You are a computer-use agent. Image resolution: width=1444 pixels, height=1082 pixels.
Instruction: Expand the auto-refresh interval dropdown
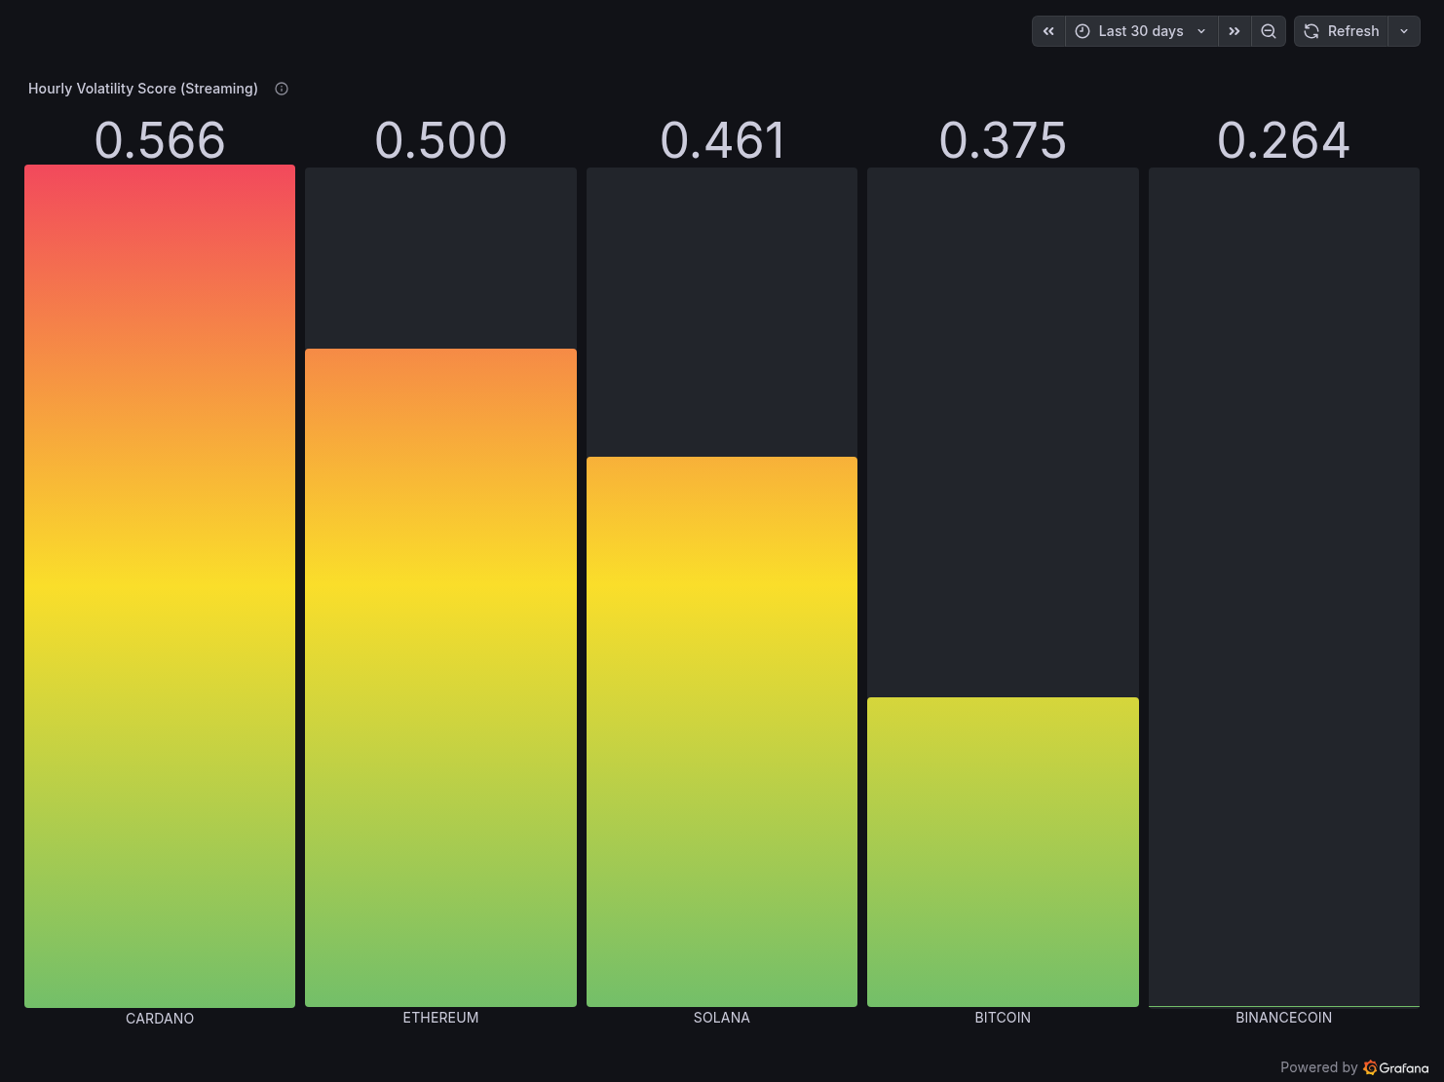[1404, 31]
